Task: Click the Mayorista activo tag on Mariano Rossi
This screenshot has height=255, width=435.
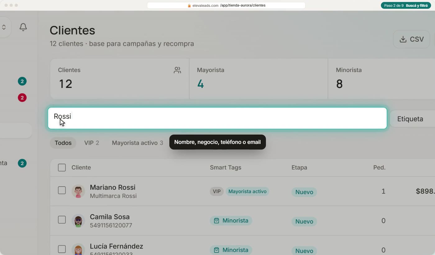Action: pyautogui.click(x=247, y=191)
